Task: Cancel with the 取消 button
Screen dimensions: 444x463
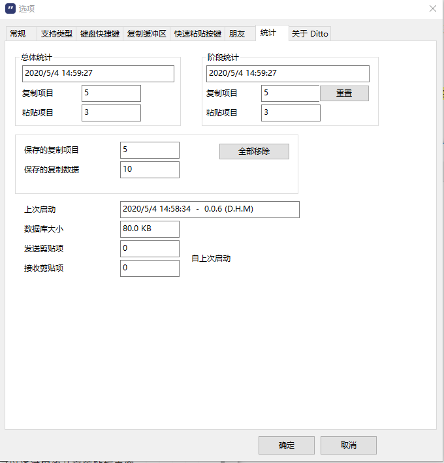Action: coord(349,445)
